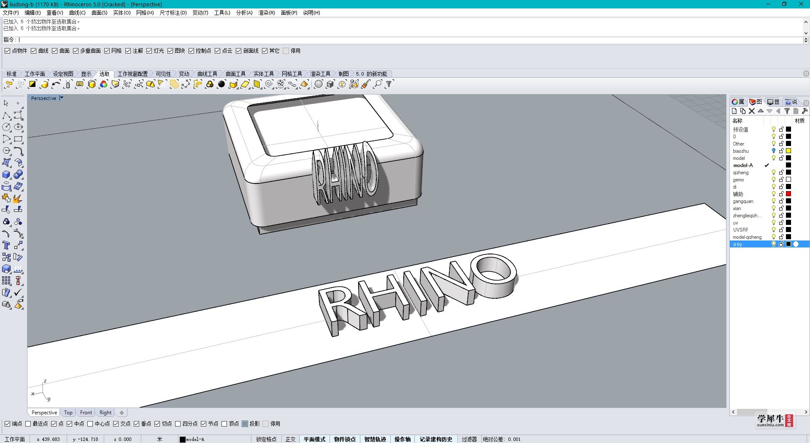Viewport: 810px width, 443px height.
Task: Switch to the 实体工具 toolbar tab
Action: click(264, 74)
